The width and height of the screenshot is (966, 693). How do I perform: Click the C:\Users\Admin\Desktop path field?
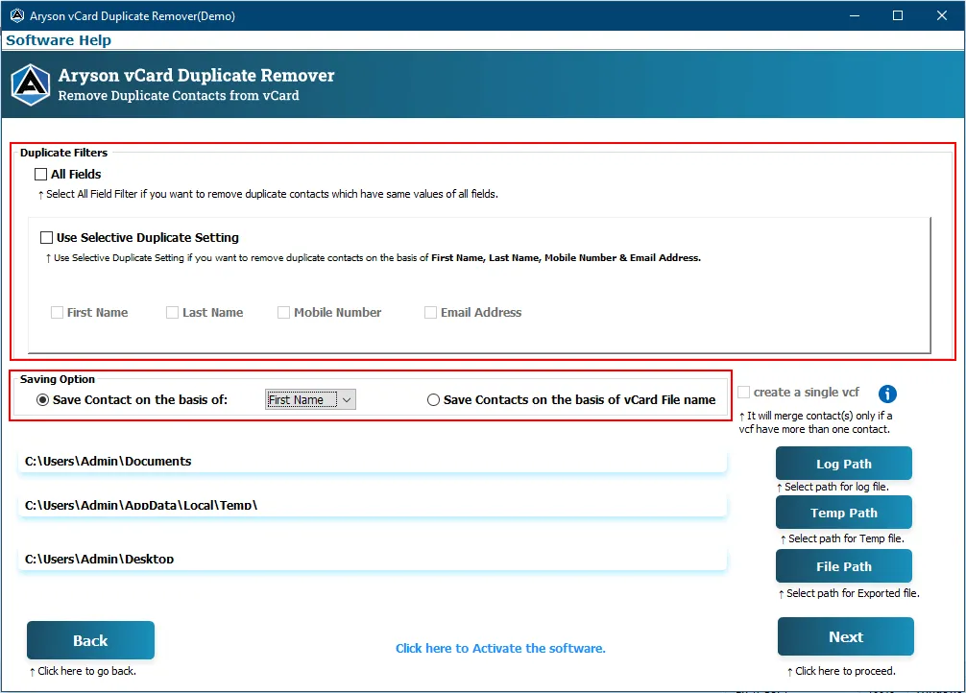coord(373,560)
